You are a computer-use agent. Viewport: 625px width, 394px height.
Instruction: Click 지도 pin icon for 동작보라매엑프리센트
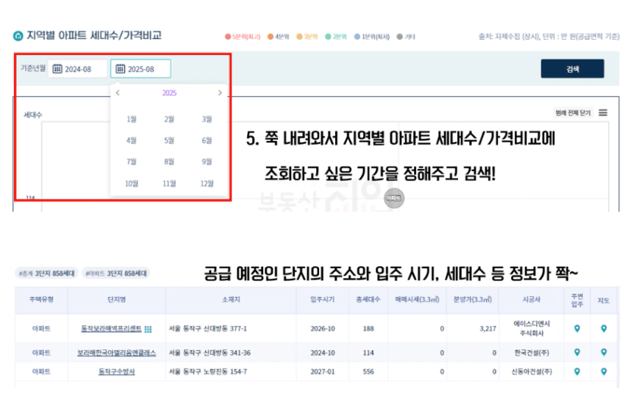tap(604, 329)
